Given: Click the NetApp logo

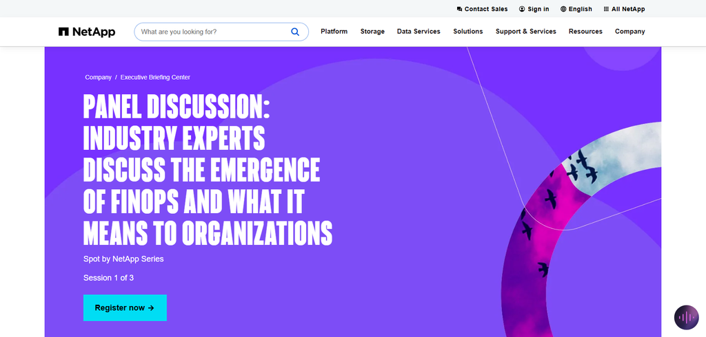Looking at the screenshot, I should pos(87,32).
